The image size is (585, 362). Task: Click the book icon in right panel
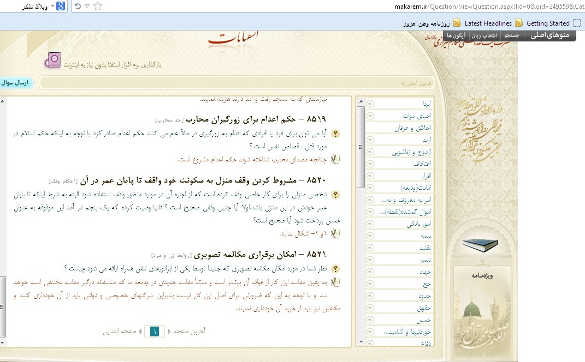point(481,245)
